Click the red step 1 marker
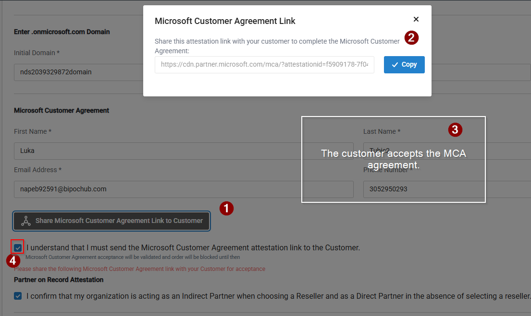 pos(226,208)
